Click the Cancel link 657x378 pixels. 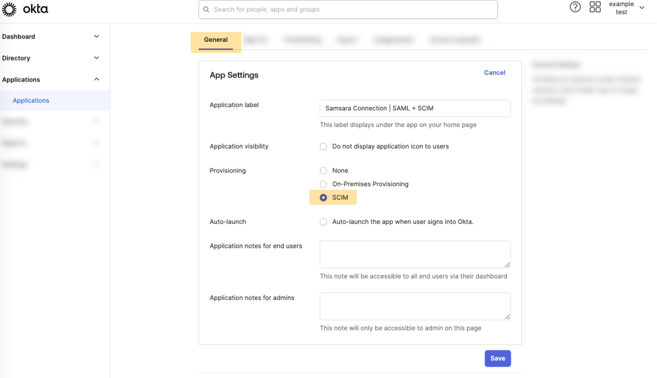click(494, 72)
